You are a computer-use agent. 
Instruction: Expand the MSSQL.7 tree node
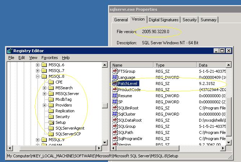37,71
